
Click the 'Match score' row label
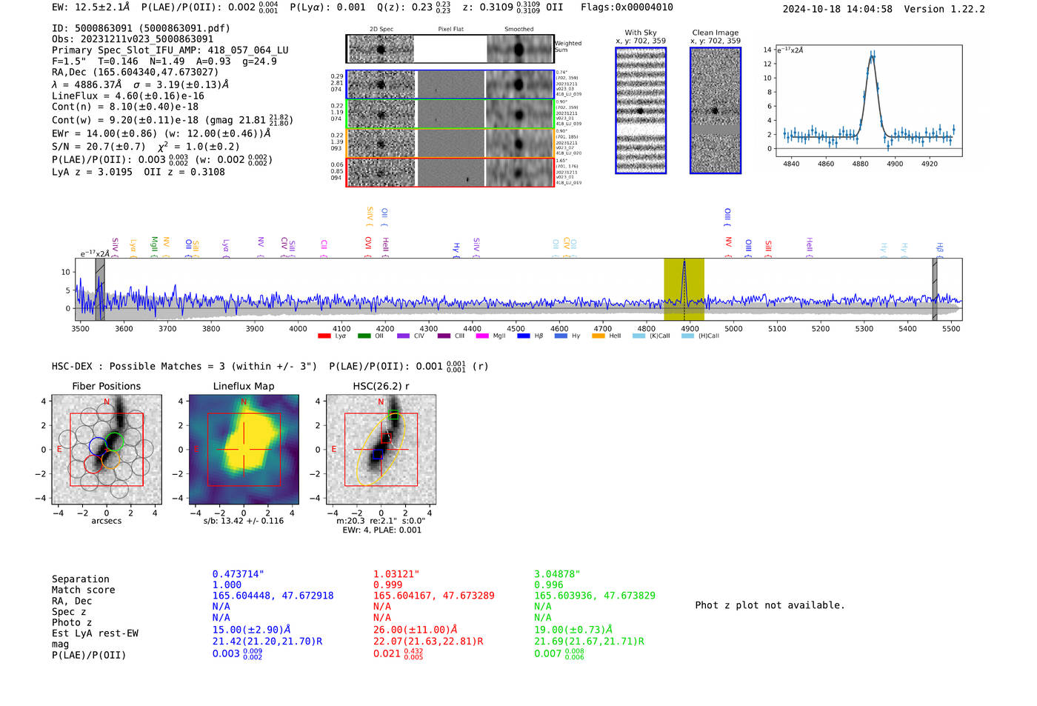pyautogui.click(x=84, y=590)
